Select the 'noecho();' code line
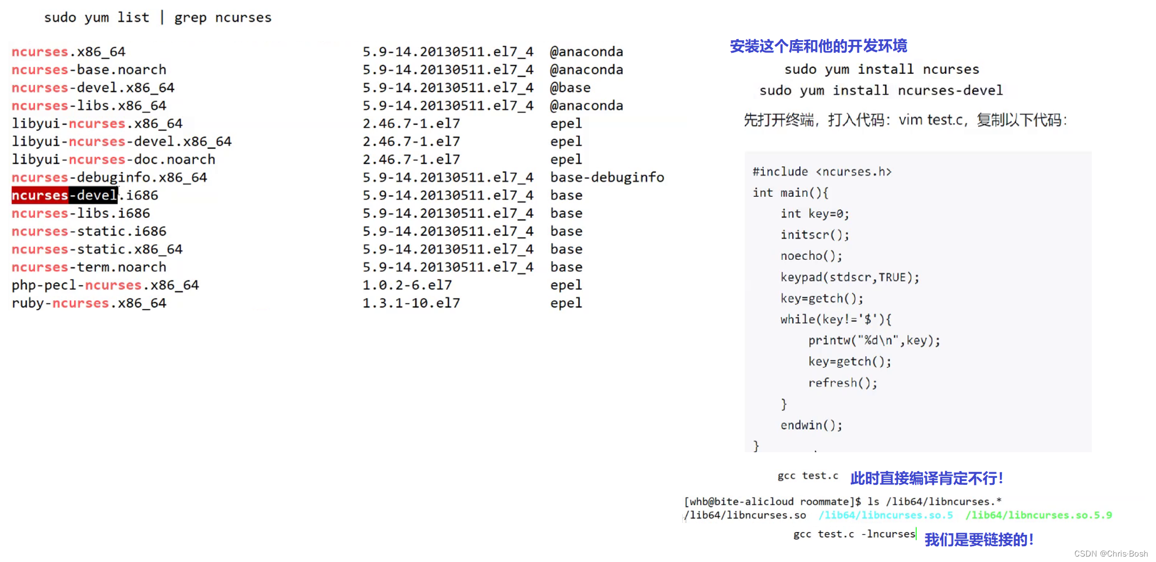Image resolution: width=1156 pixels, height=562 pixels. coord(811,256)
